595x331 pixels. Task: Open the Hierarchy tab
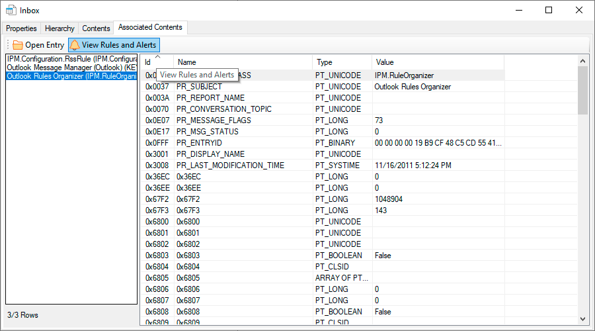point(59,28)
